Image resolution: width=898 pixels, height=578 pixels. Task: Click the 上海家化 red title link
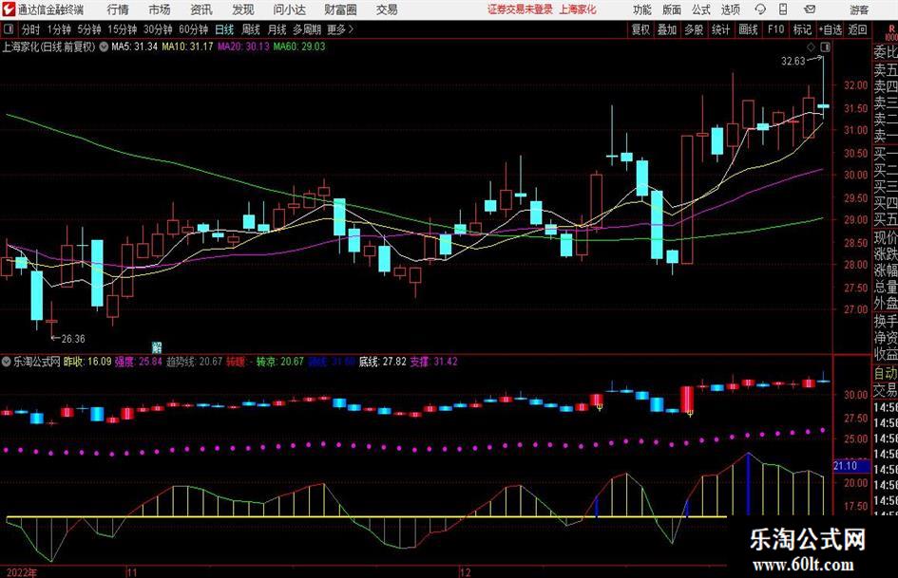pyautogui.click(x=578, y=9)
